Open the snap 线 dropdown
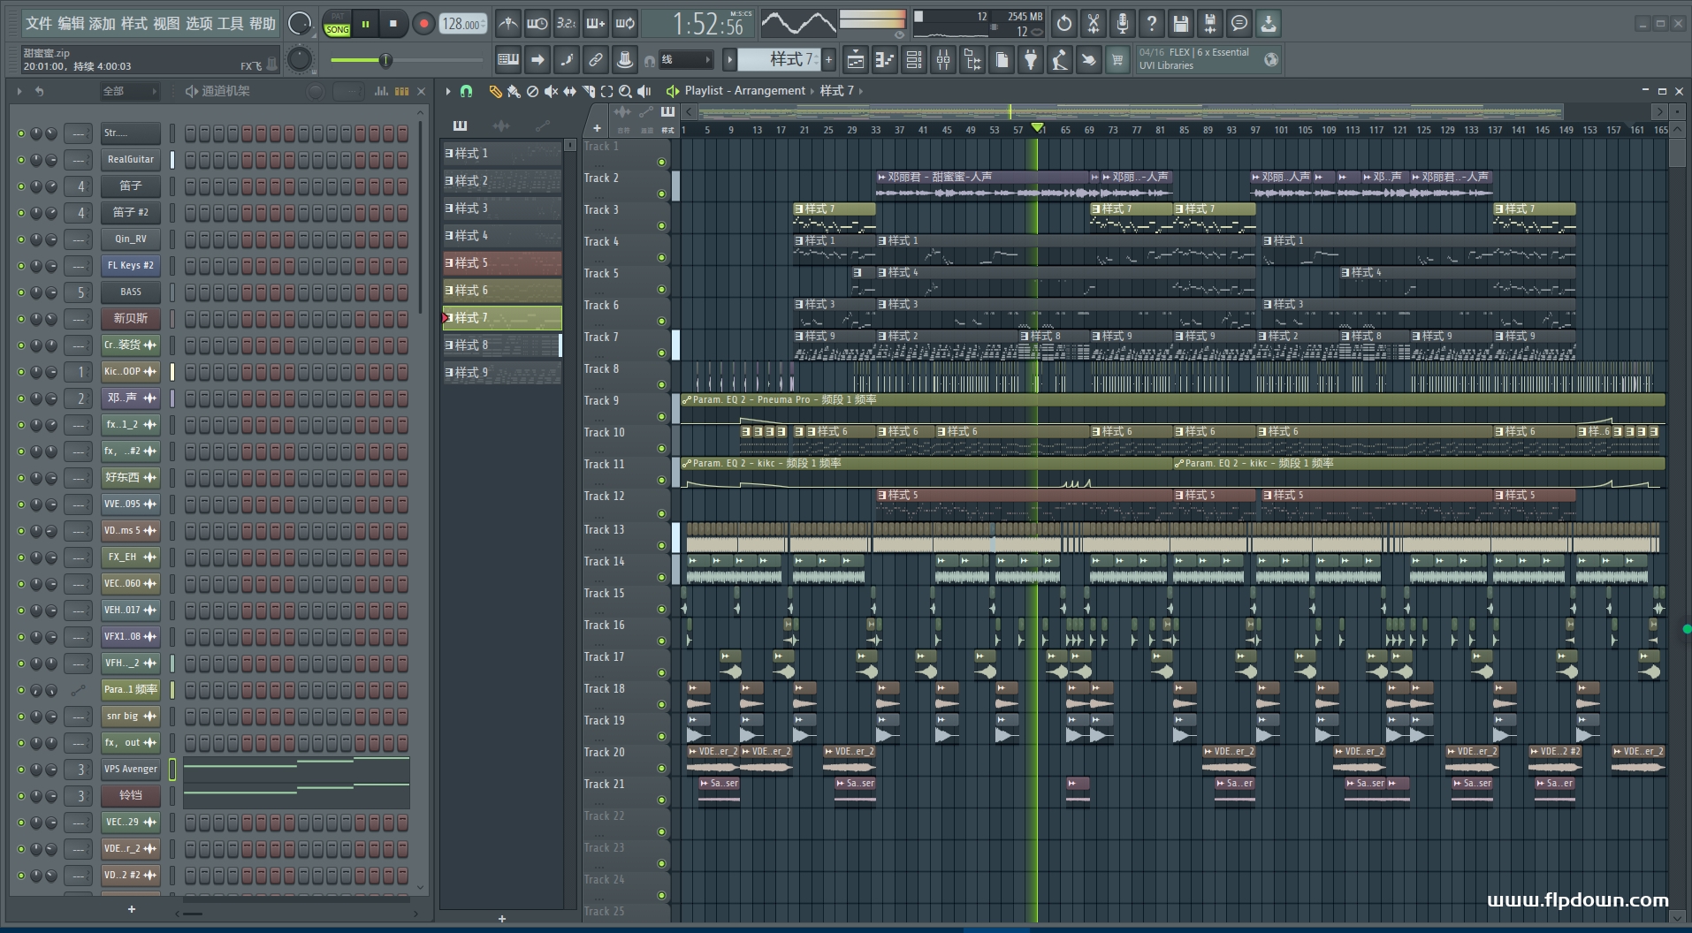Viewport: 1692px width, 933px height. pos(686,60)
